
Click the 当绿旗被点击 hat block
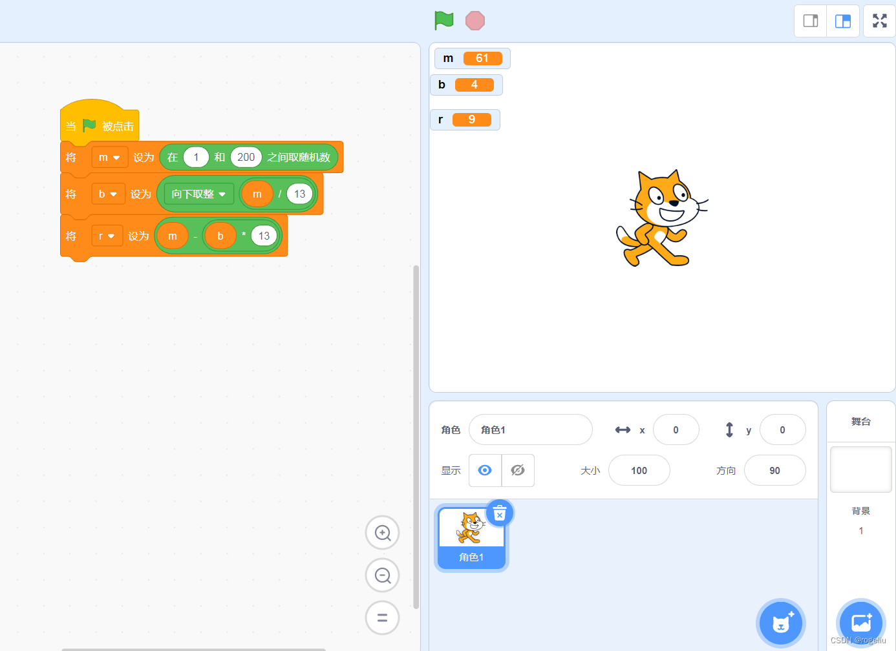(99, 123)
